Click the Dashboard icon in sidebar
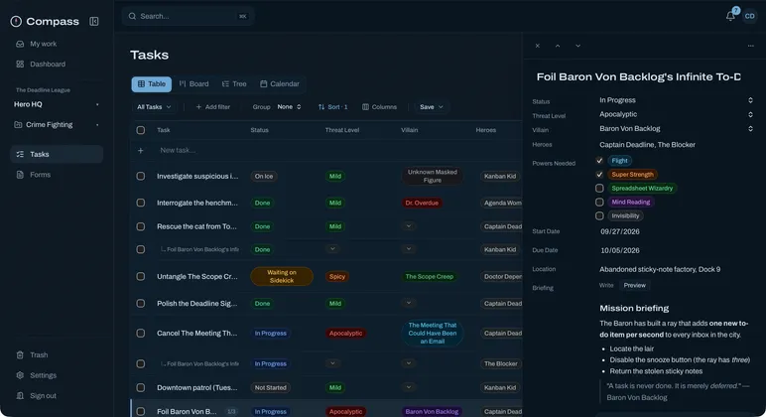This screenshot has height=417, width=766. point(20,65)
